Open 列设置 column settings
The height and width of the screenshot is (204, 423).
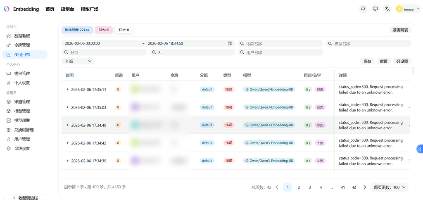tap(402, 62)
